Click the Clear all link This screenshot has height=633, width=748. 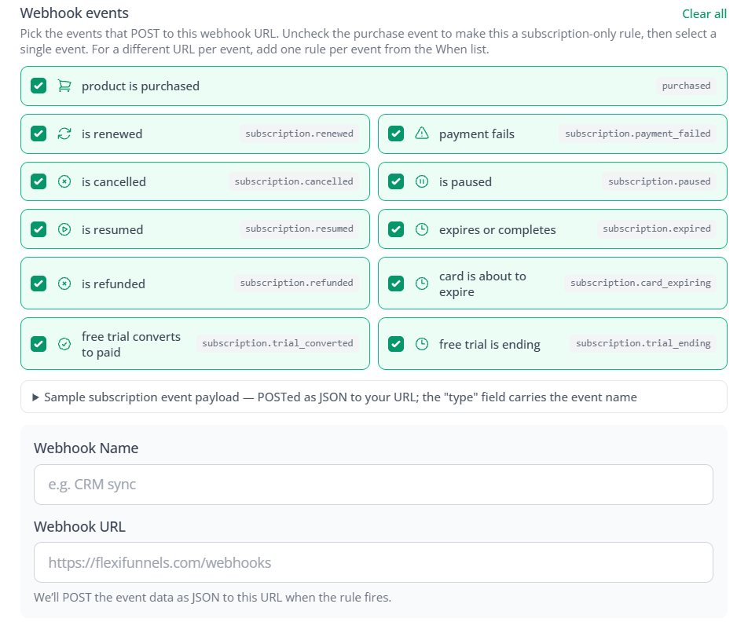click(x=704, y=14)
